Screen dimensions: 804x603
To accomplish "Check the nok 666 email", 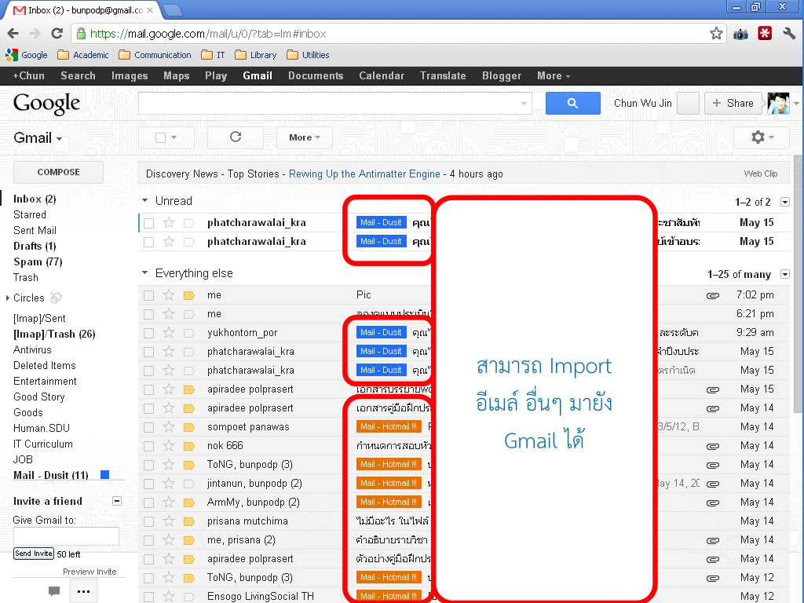I will 148,446.
